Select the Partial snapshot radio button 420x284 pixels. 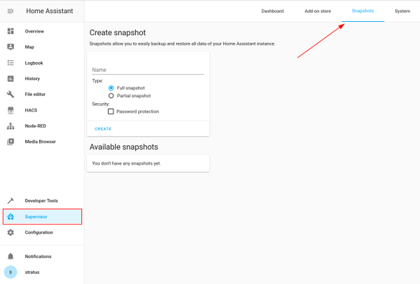point(111,96)
